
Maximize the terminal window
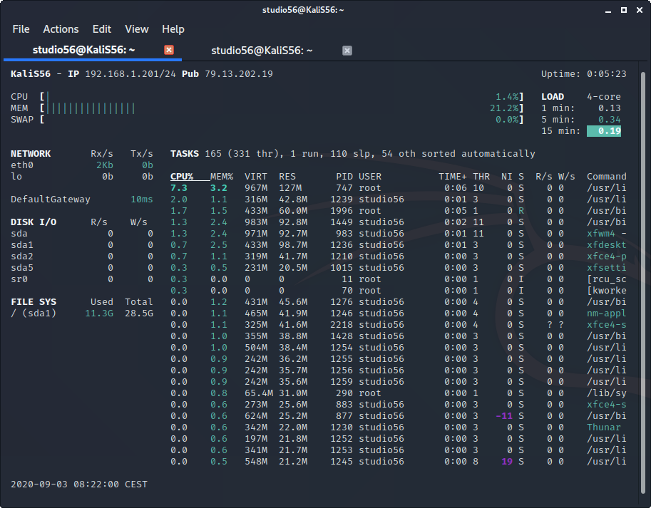click(622, 10)
